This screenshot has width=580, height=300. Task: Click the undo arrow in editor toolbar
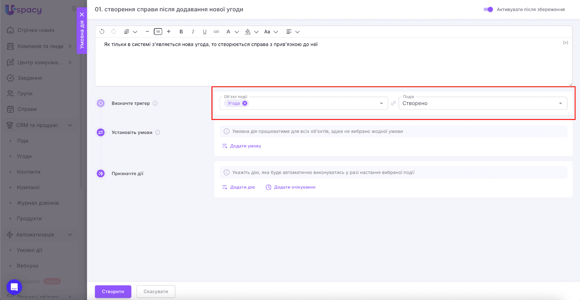coord(102,31)
